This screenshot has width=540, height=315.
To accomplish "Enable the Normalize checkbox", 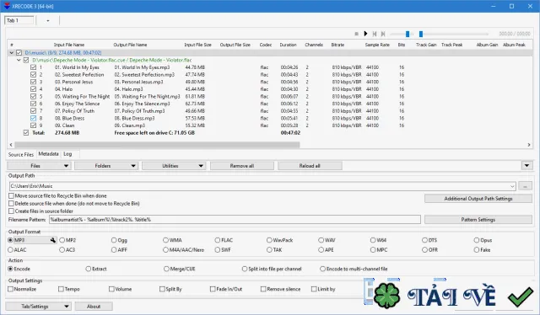I will coord(11,289).
